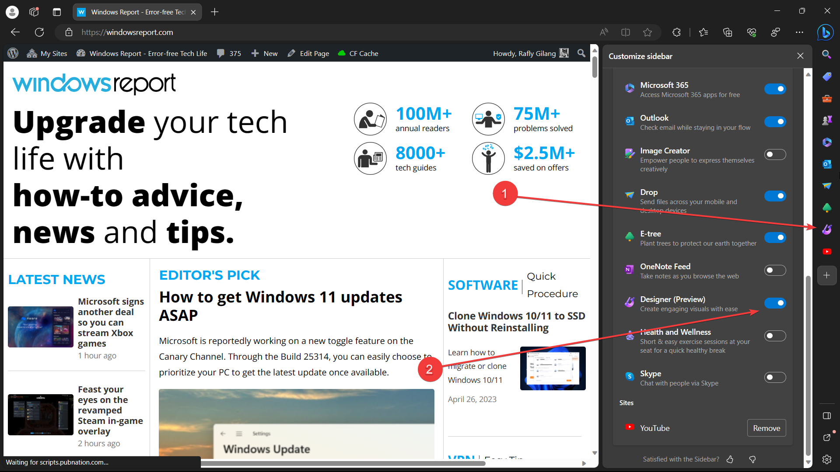
Task: Open Drop from the sidebar
Action: [x=827, y=185]
